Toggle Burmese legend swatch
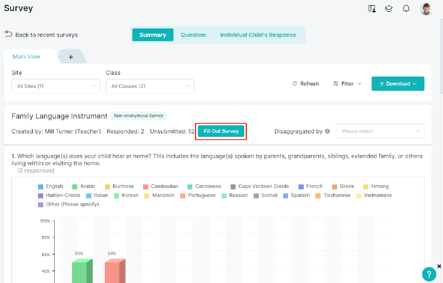This screenshot has height=283, width=443. [107, 186]
